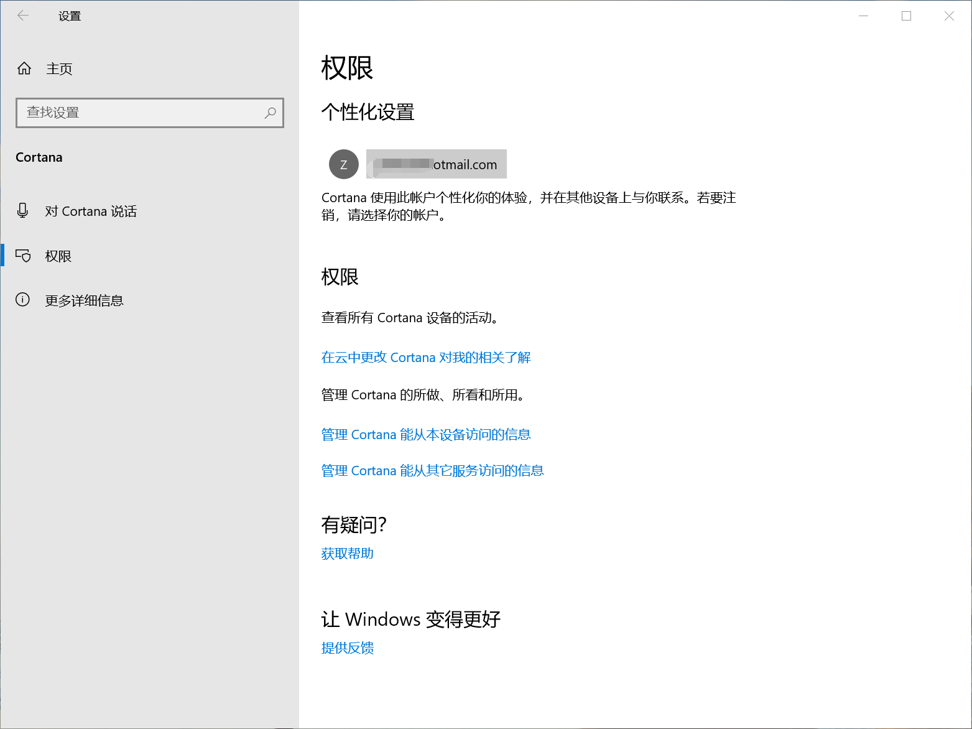Open 在云中更改 Cortana 对我的相关了解 link
The height and width of the screenshot is (729, 972).
tap(425, 358)
